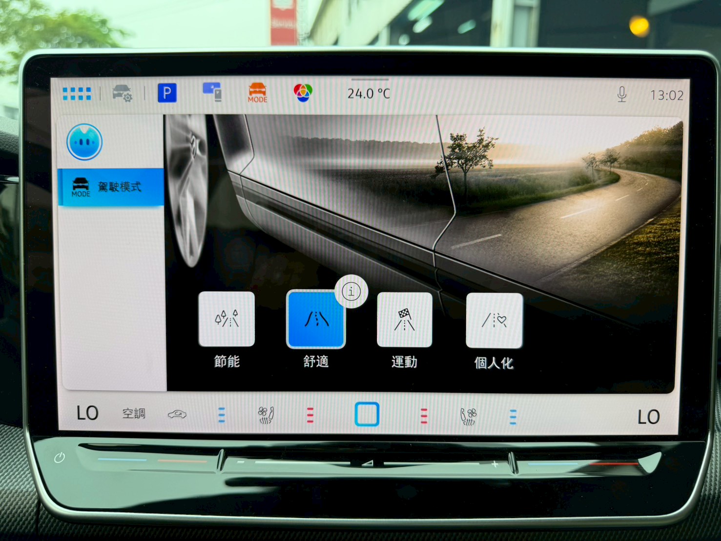Select the 駕駛模式 sidebar tab

111,187
